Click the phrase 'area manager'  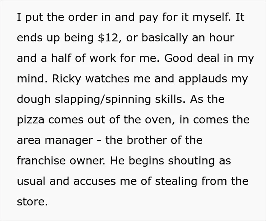55,140
